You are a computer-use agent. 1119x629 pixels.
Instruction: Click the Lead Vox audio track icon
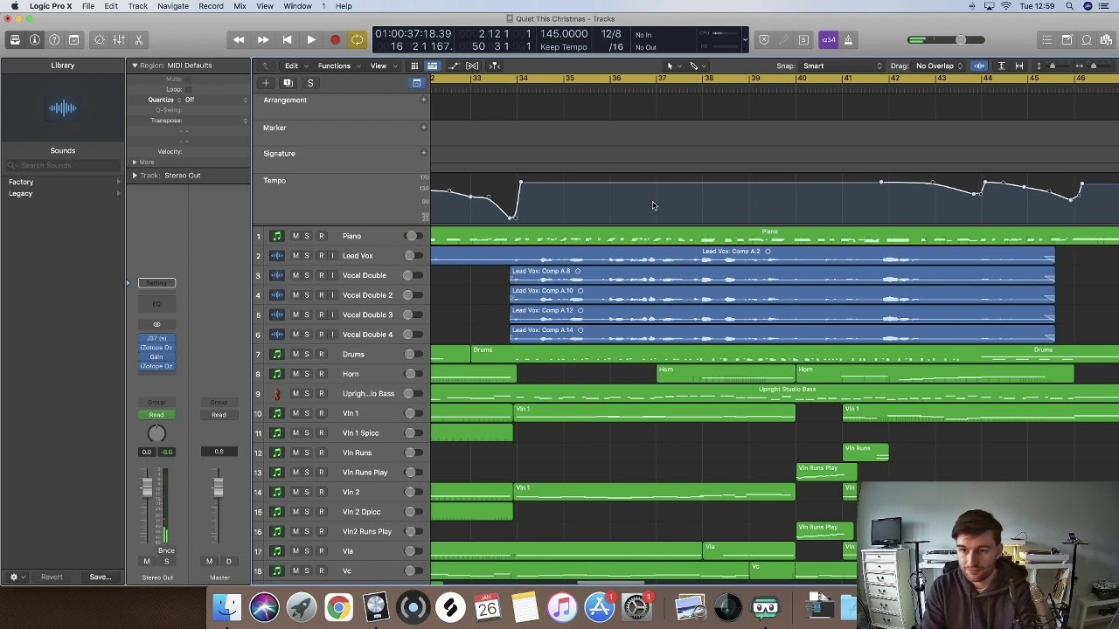coord(277,256)
